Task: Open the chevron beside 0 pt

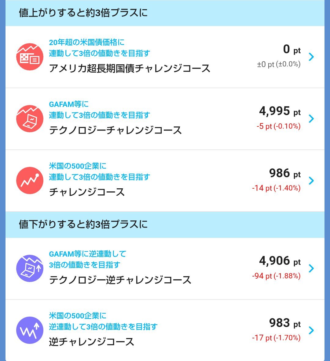Action: coord(311,57)
